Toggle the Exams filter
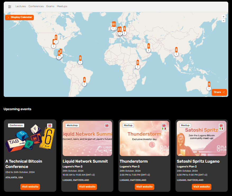The height and width of the screenshot is (196, 232). point(50,6)
